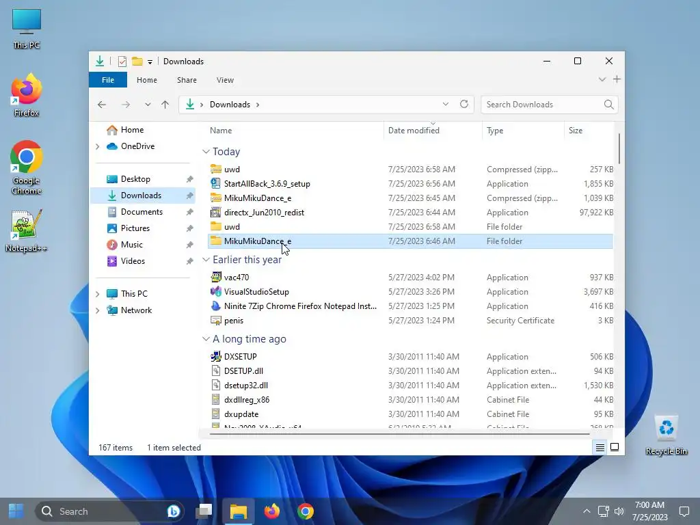700x525 pixels.
Task: Select the uwd file folder icon
Action: click(x=216, y=226)
